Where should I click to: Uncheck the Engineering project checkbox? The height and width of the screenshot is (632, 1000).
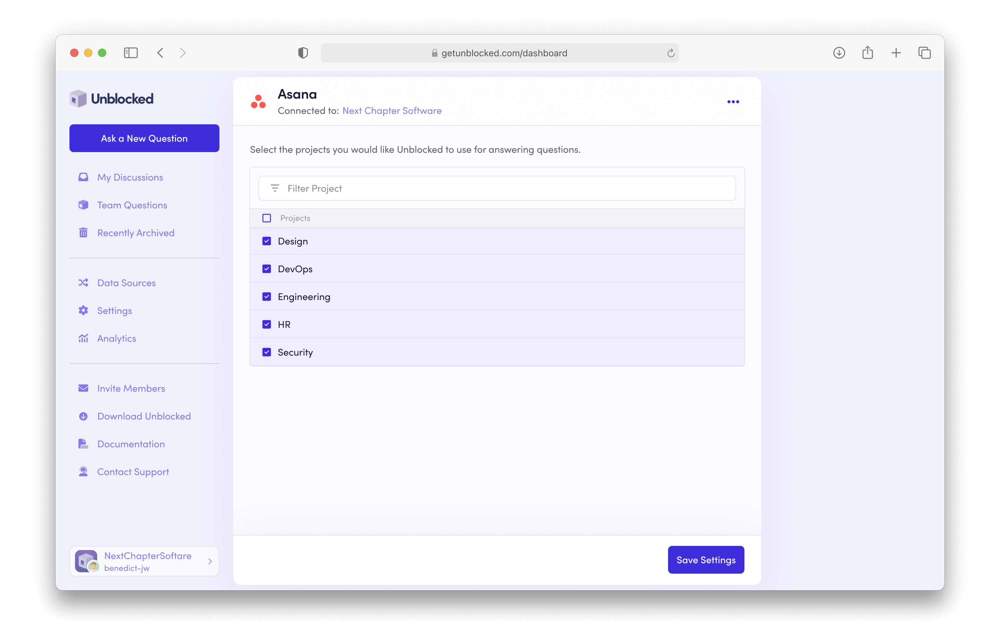click(x=267, y=297)
